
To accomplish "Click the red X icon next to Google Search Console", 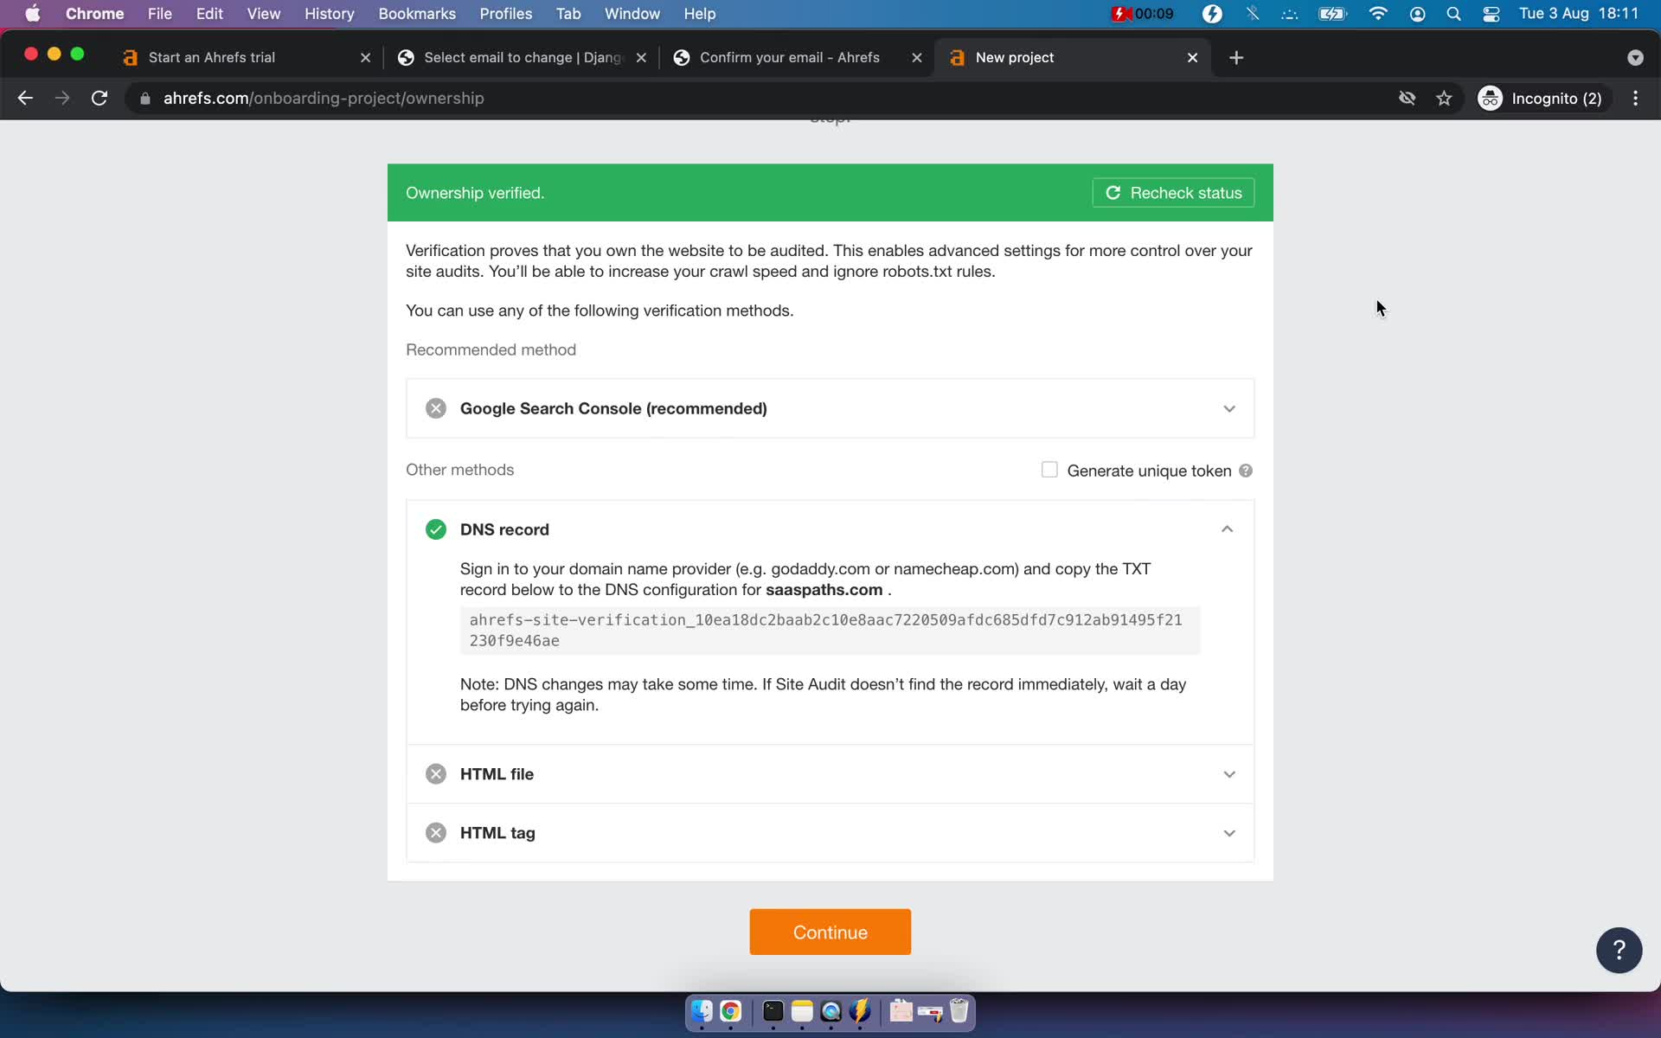I will 437,407.
